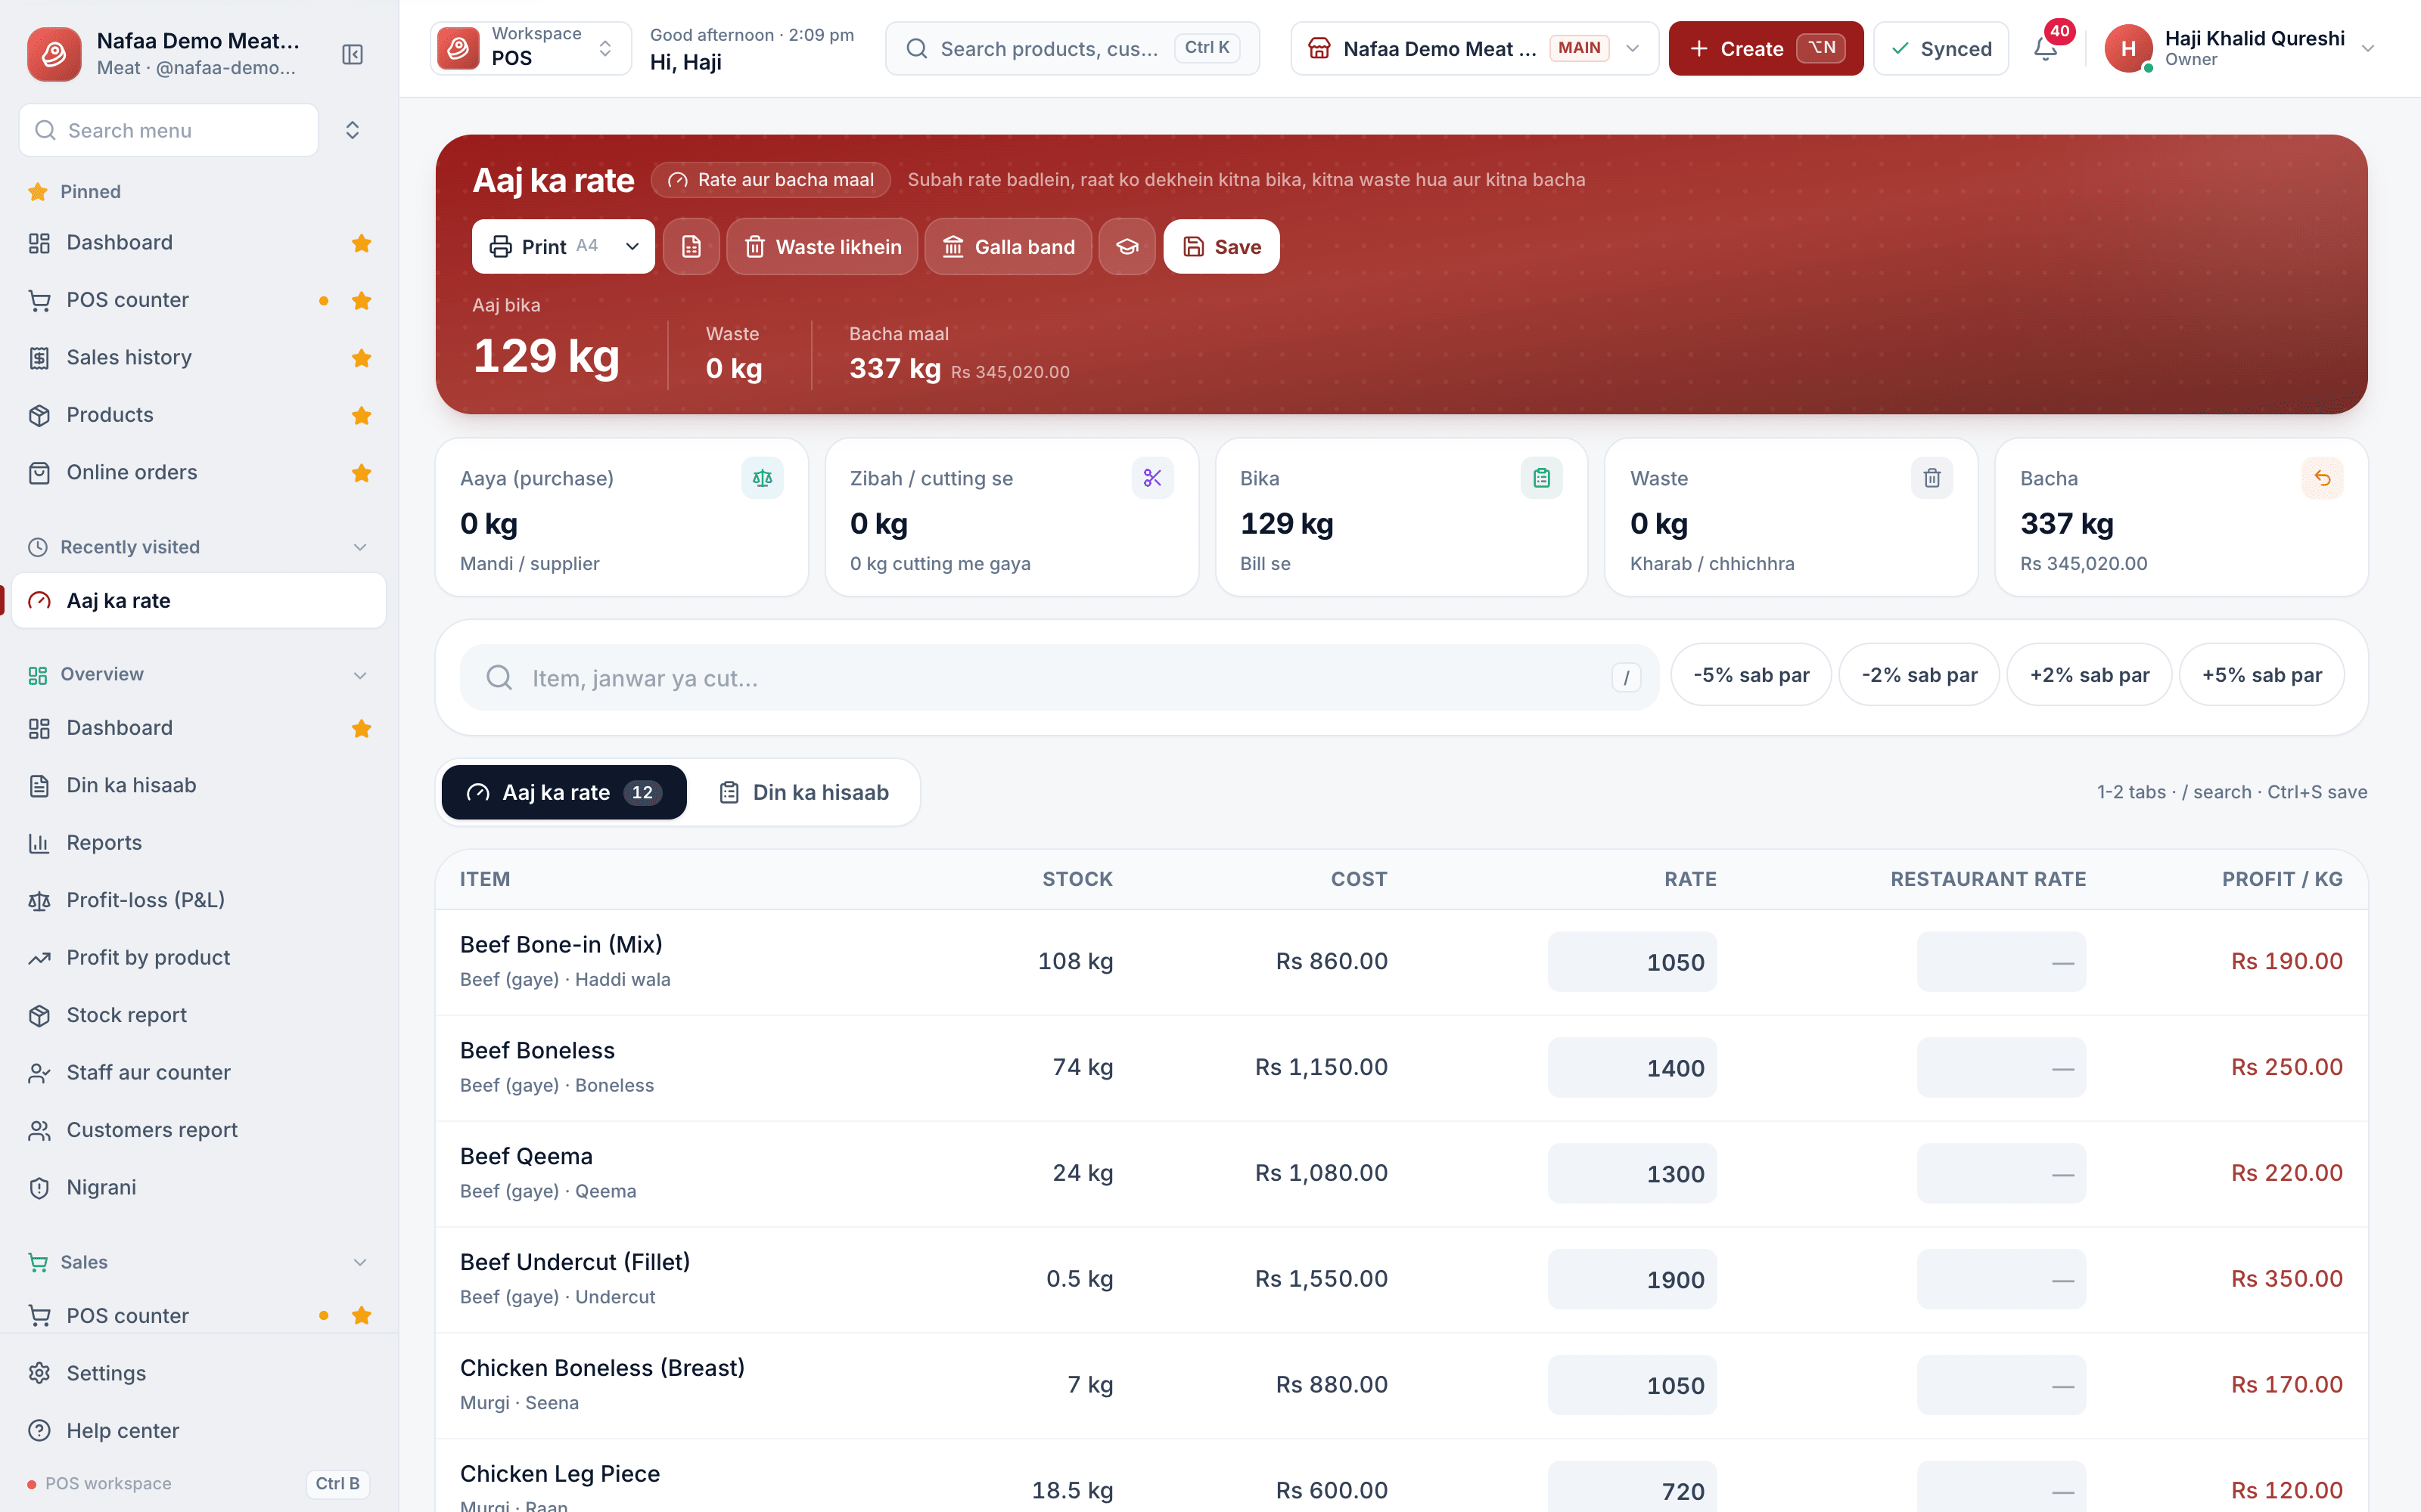
Task: Switch to Din ka hisaab tab
Action: 803,792
